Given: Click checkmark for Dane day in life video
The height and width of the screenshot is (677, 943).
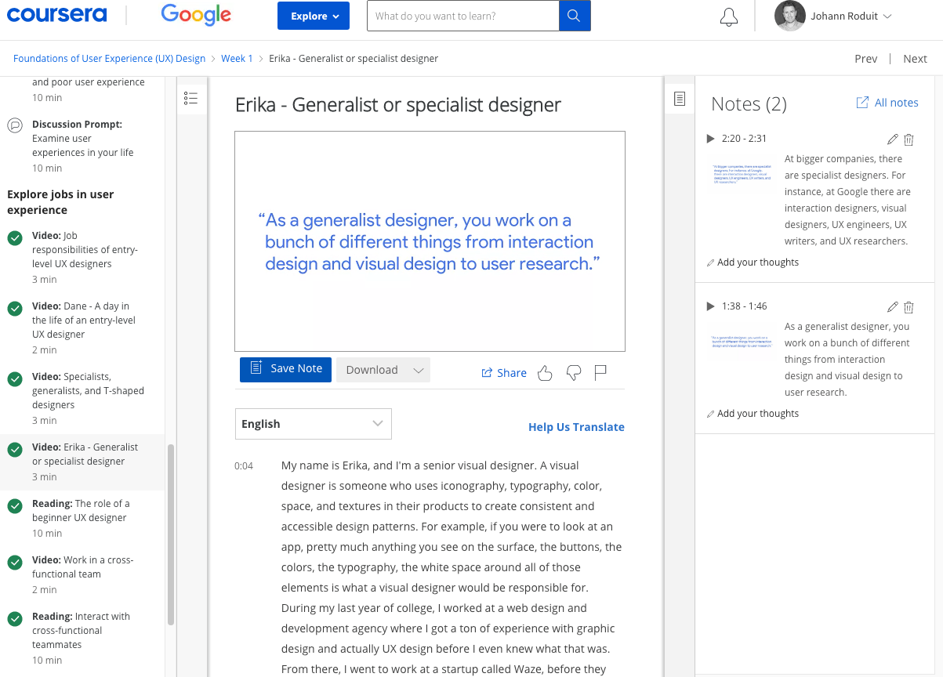Looking at the screenshot, I should pyautogui.click(x=15, y=309).
